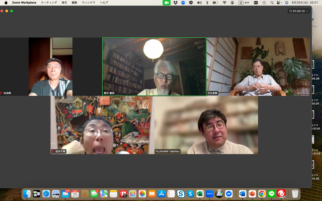
Task: Launch PowerPoint from the Dock
Action: 252,194
